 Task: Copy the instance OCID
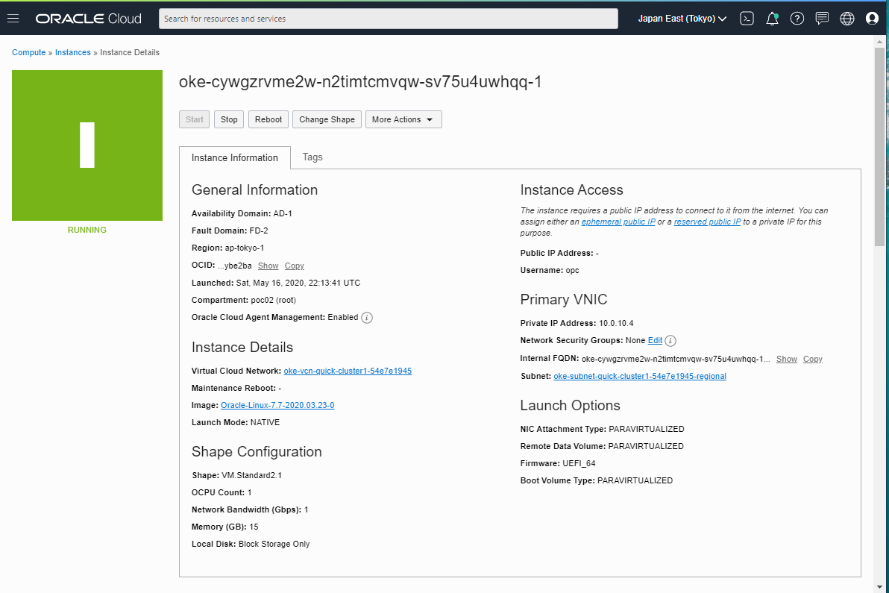(x=295, y=266)
